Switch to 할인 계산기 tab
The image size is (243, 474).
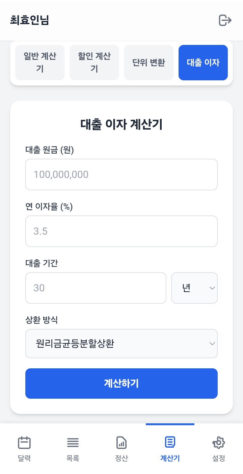pyautogui.click(x=94, y=63)
